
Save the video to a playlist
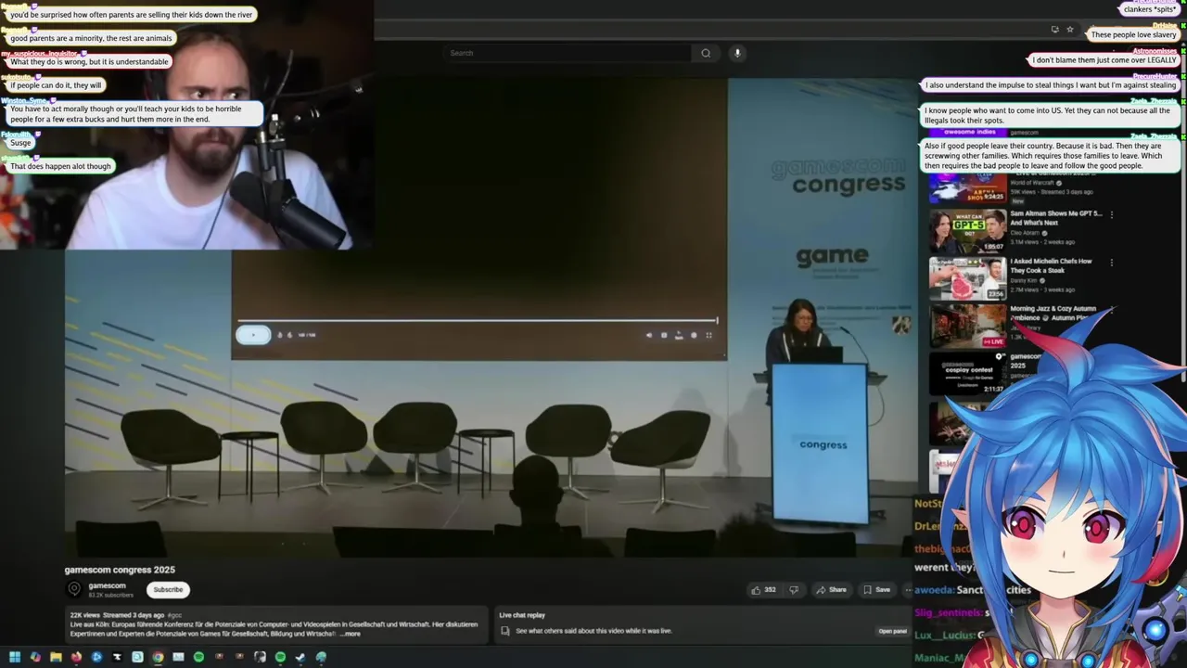tap(877, 589)
